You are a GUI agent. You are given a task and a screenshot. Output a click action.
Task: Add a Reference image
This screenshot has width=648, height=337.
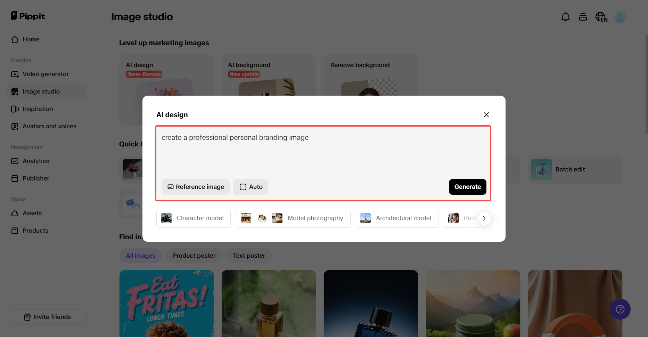coord(196,187)
